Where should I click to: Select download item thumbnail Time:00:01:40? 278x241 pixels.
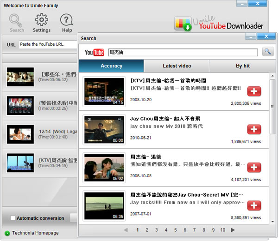click(20, 134)
